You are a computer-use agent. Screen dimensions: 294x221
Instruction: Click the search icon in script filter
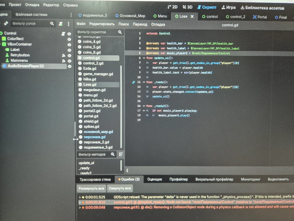point(120,32)
